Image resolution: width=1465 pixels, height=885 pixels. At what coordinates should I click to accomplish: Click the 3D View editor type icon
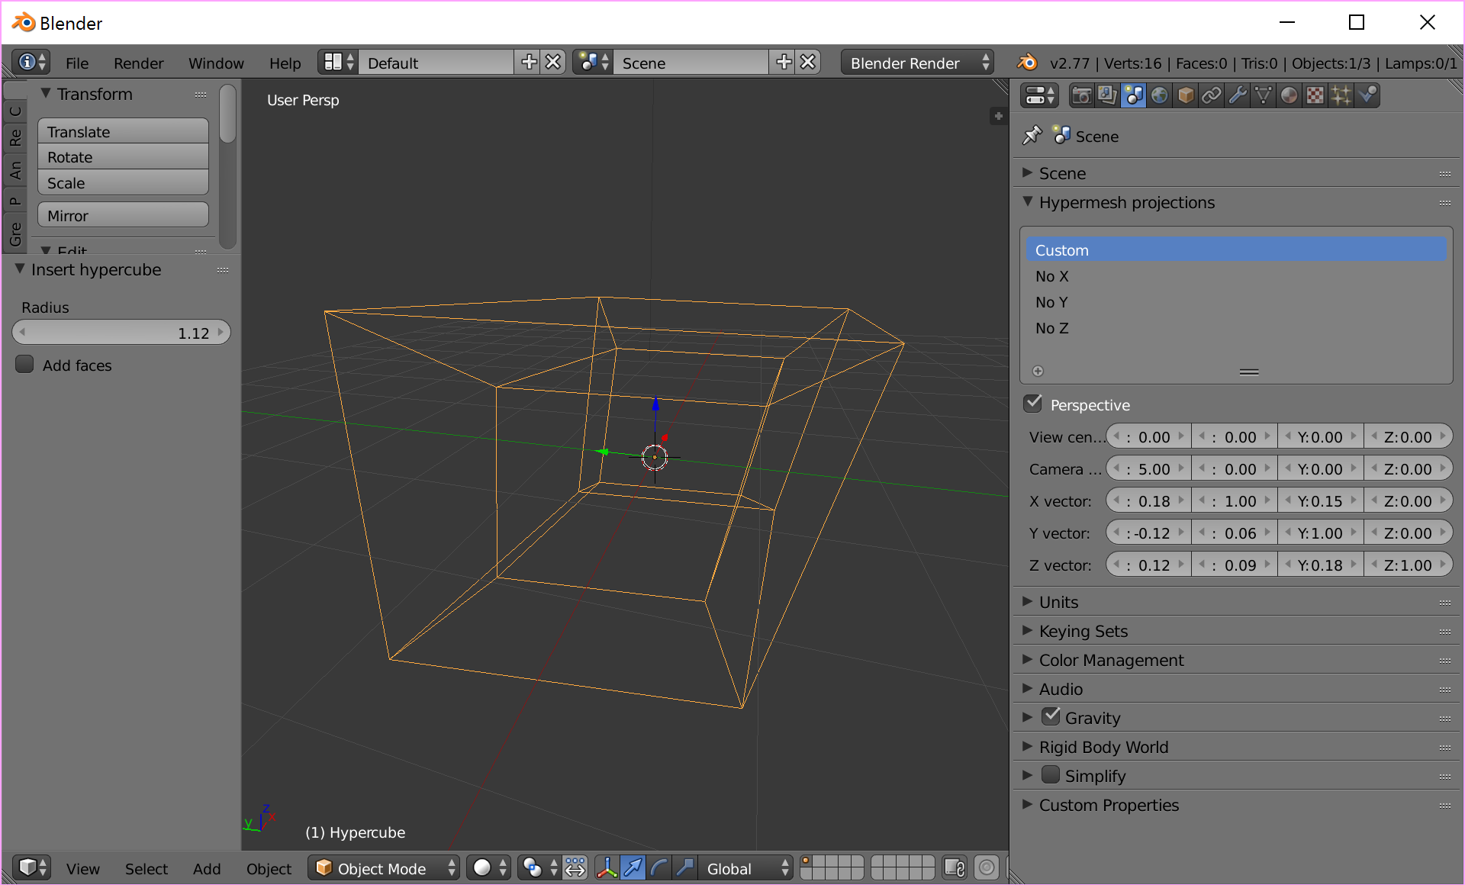click(x=32, y=868)
